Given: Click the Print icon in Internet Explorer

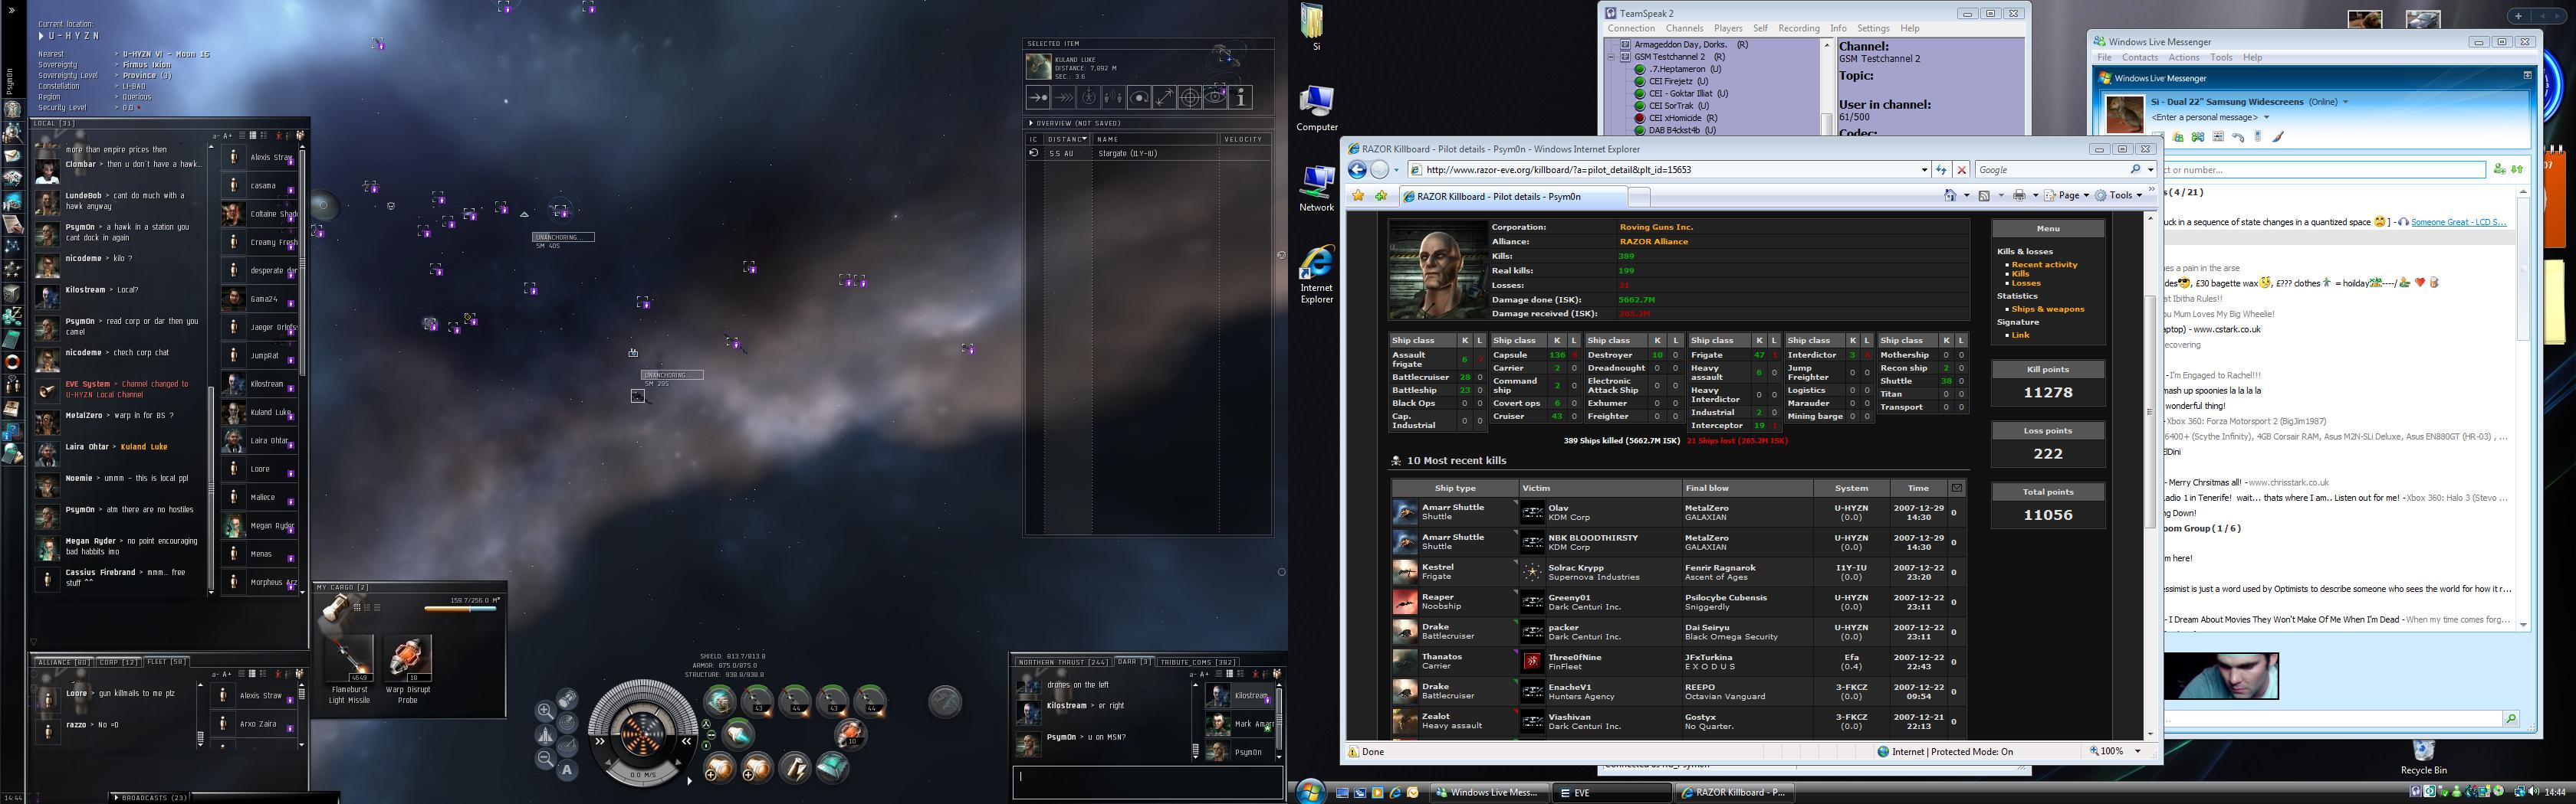Looking at the screenshot, I should coord(2019,196).
